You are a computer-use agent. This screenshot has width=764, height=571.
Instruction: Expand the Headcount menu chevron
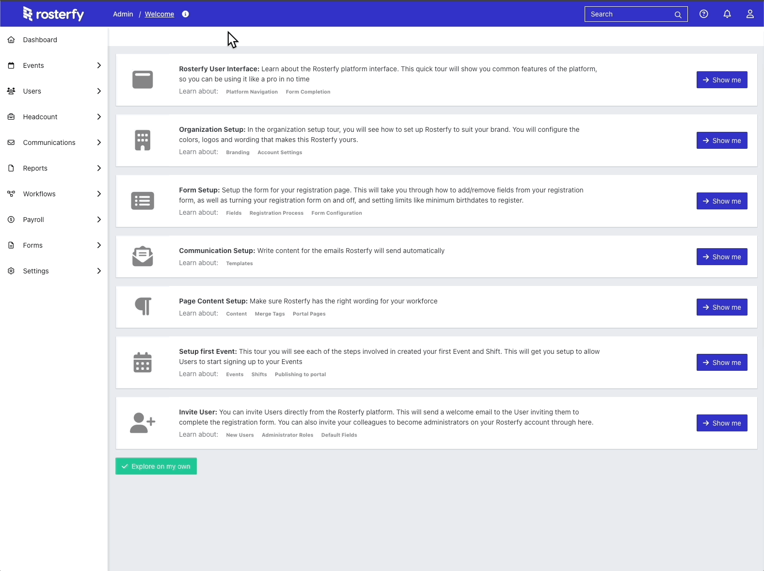99,117
